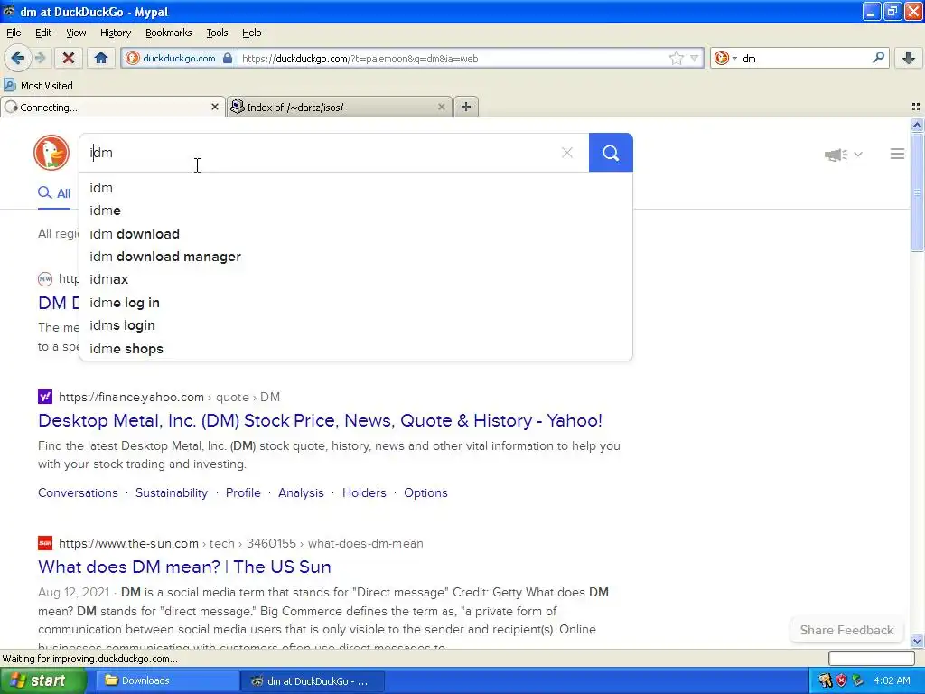
Task: Open the Help menu
Action: [252, 33]
